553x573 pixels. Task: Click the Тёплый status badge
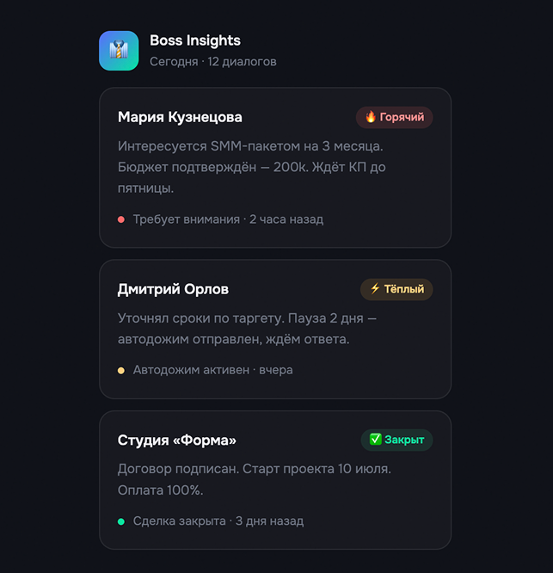(396, 289)
